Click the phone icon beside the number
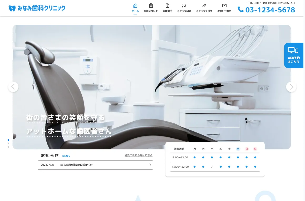This screenshot has width=305, height=201. coord(240,10)
